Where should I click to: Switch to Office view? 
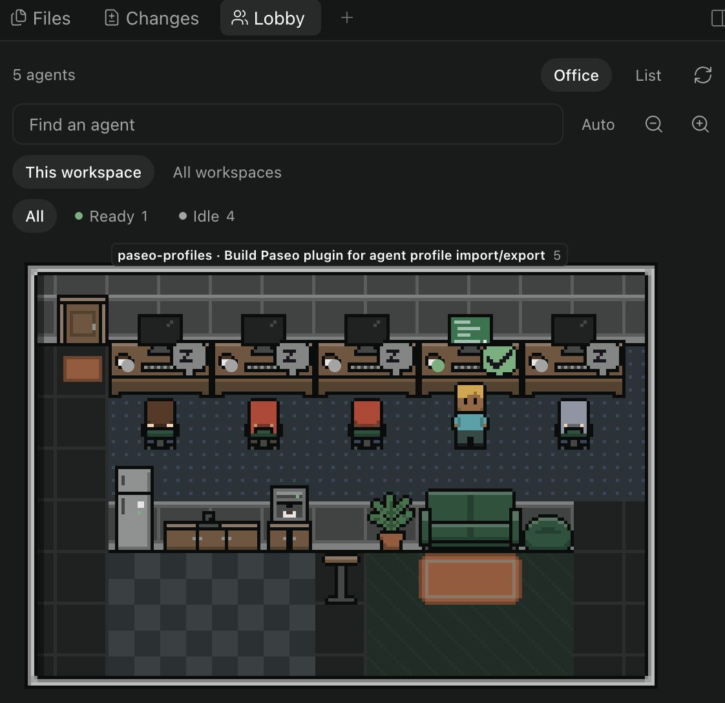tap(576, 75)
